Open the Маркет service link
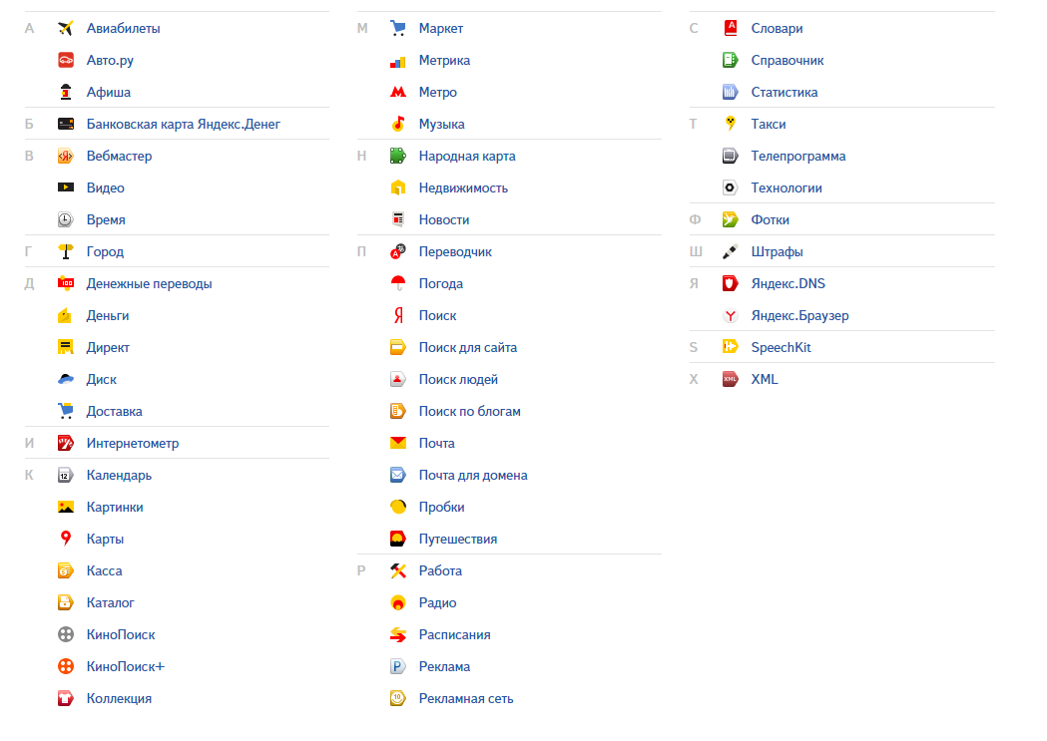 click(440, 28)
